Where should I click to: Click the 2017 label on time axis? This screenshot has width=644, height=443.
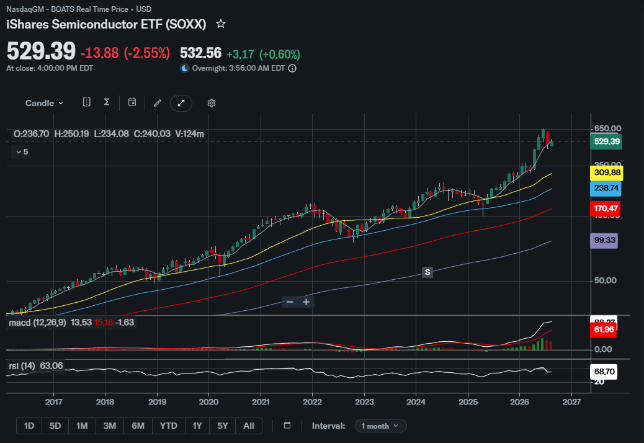(54, 402)
